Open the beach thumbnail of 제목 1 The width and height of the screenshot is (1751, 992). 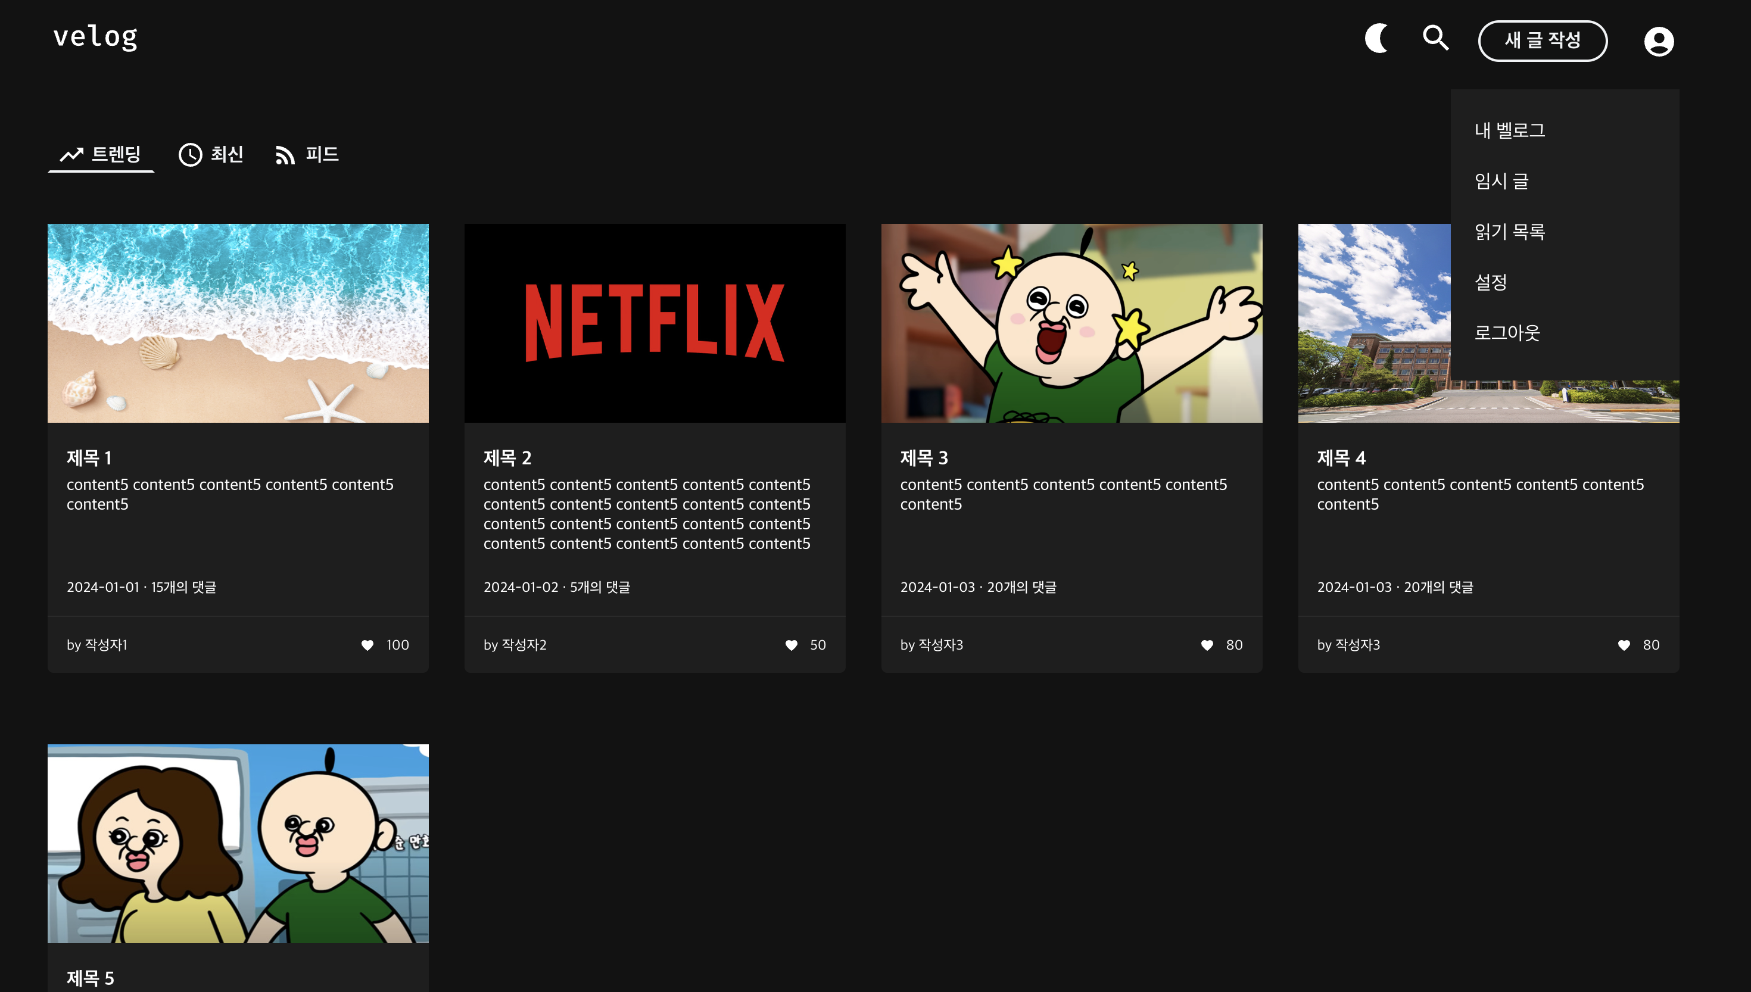pyautogui.click(x=238, y=323)
